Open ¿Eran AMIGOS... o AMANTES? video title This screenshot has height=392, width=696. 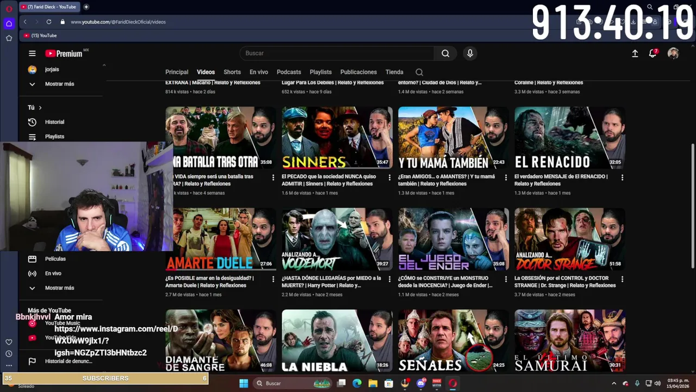446,180
